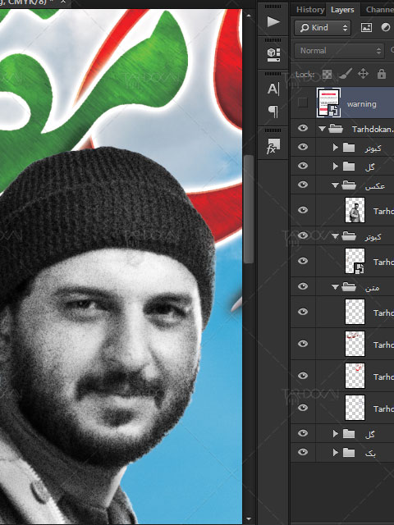Select the Tarhdokan group name
This screenshot has width=394, height=525.
pos(373,130)
